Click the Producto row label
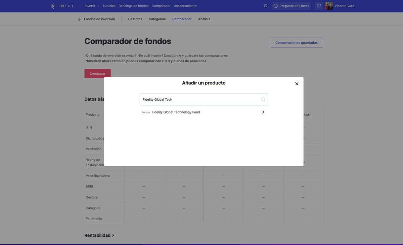 click(x=93, y=114)
